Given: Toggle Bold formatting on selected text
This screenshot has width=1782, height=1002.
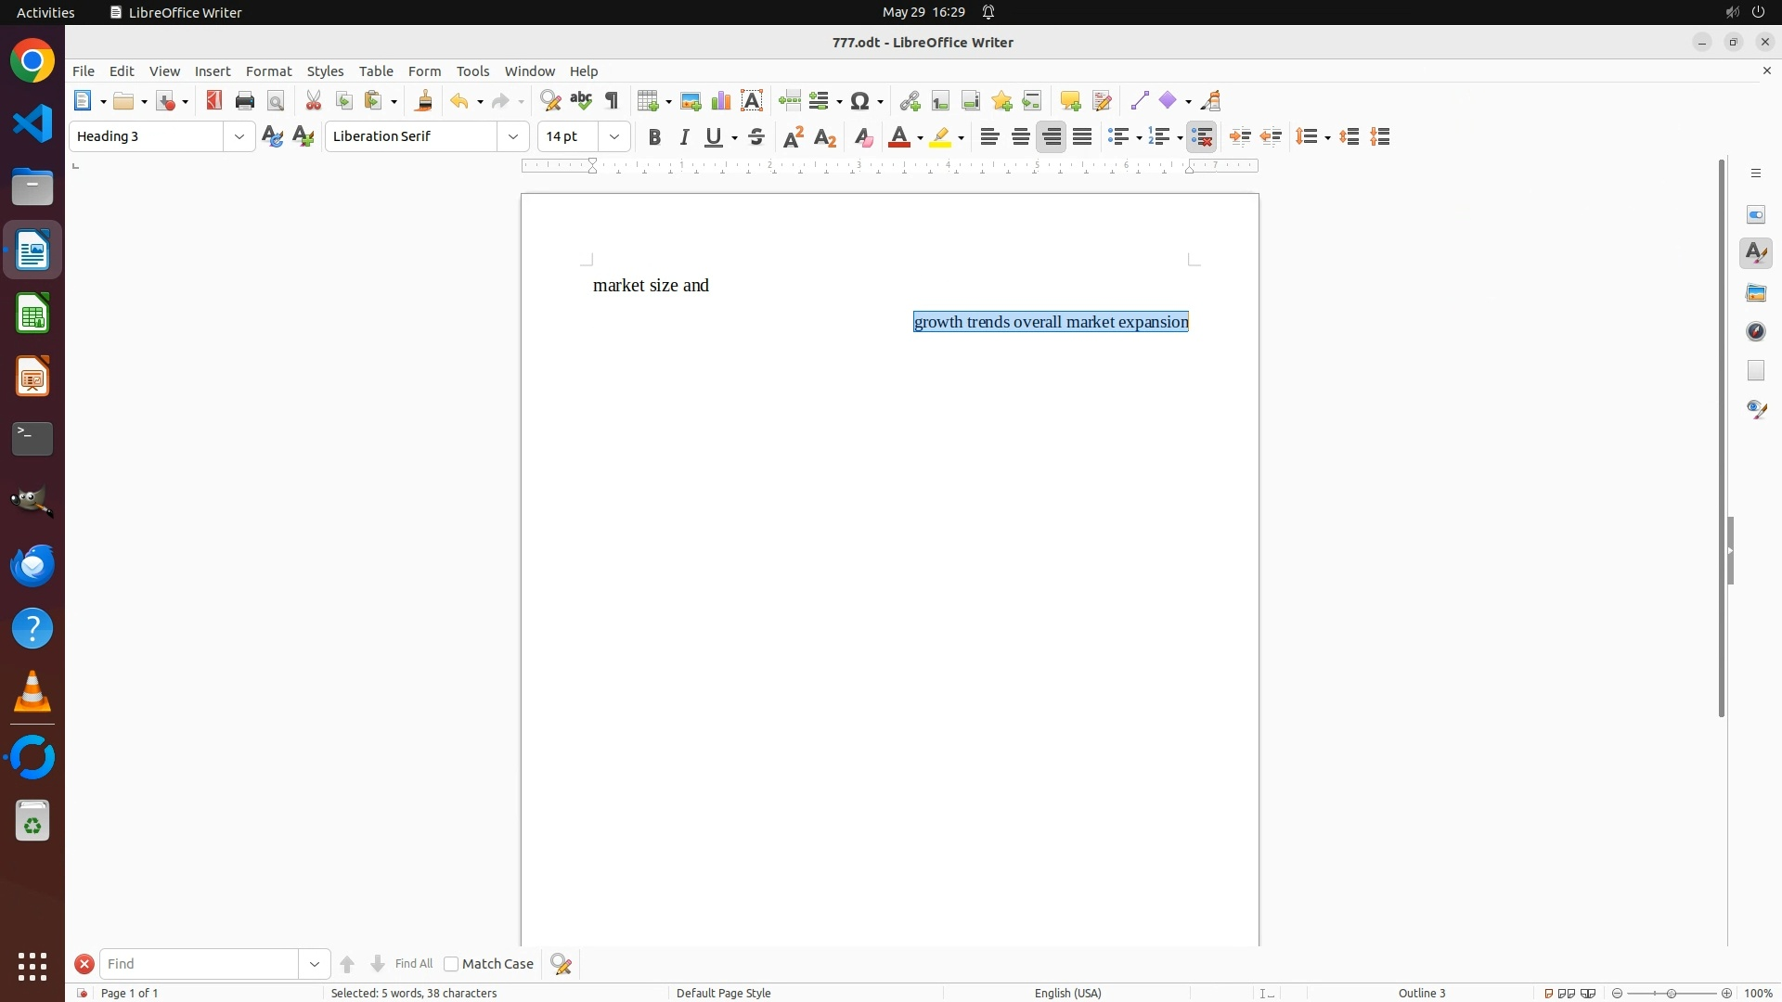Looking at the screenshot, I should tap(654, 137).
